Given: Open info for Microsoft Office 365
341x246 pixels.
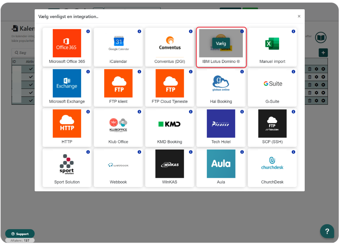Looking at the screenshot, I should [88, 31].
